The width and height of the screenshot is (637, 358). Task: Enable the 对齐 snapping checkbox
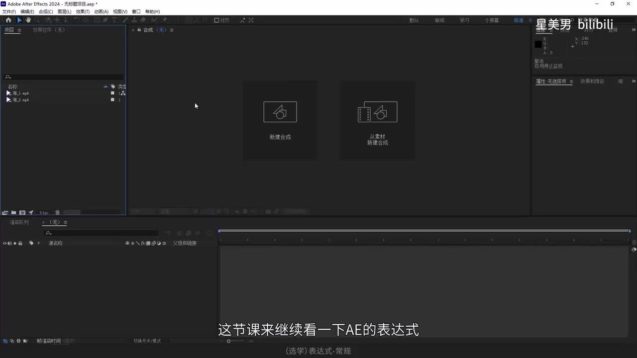click(216, 20)
